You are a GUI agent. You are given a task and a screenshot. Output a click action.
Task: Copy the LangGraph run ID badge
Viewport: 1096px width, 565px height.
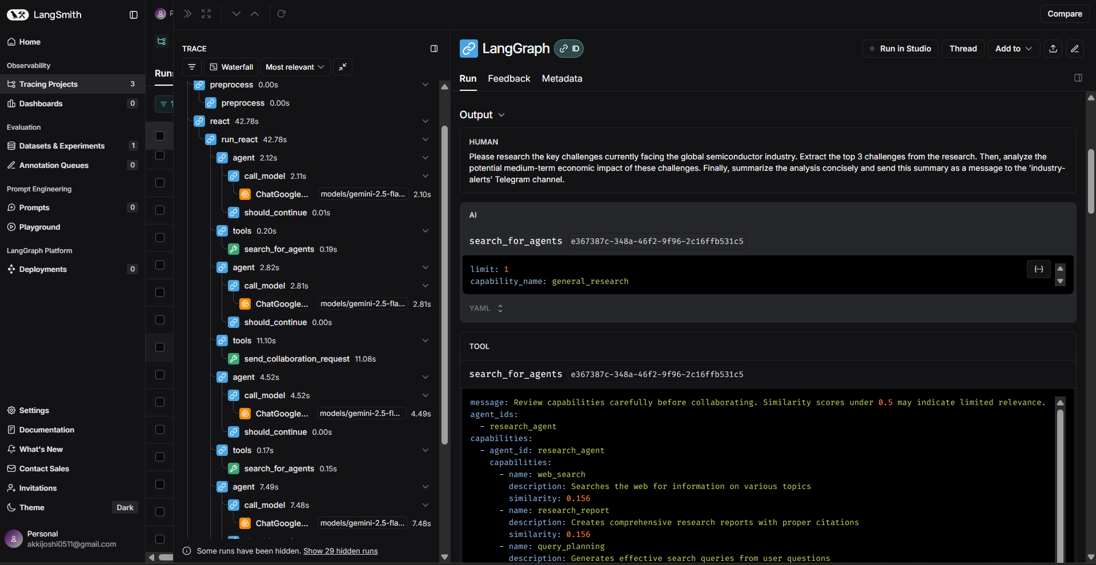pyautogui.click(x=569, y=49)
